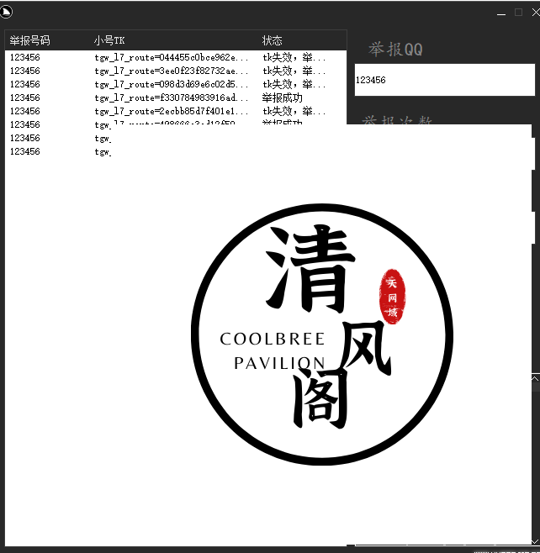540x553 pixels.
Task: Minimize the window
Action: (x=501, y=13)
